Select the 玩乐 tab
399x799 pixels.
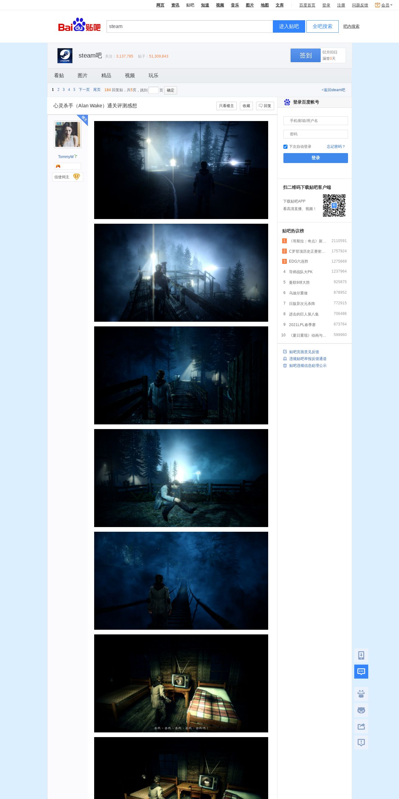pyautogui.click(x=154, y=76)
